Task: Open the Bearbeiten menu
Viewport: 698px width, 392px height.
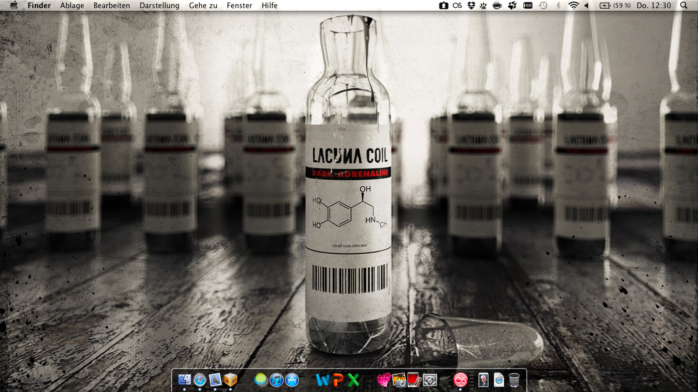Action: tap(112, 6)
